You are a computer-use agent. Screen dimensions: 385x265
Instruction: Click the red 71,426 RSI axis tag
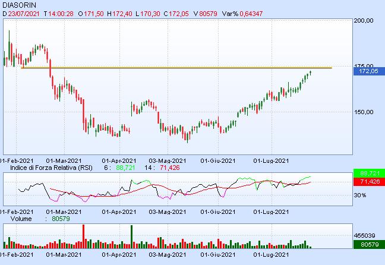point(369,181)
